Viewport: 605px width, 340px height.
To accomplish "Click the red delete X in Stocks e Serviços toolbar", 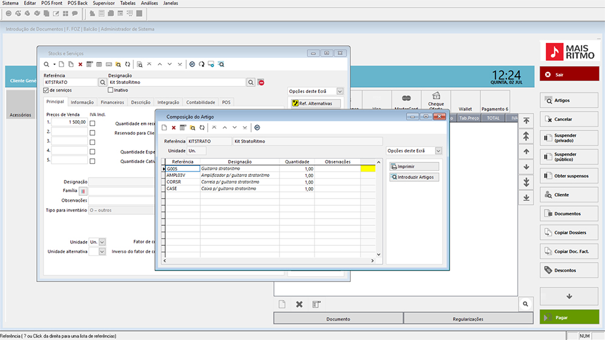I will [x=80, y=64].
